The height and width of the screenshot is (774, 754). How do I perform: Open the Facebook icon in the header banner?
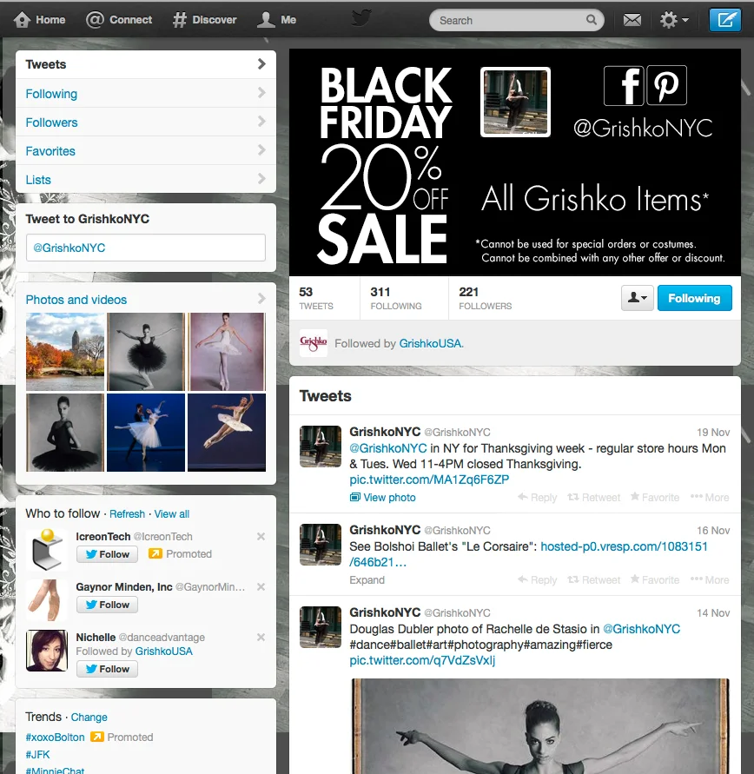(x=624, y=85)
